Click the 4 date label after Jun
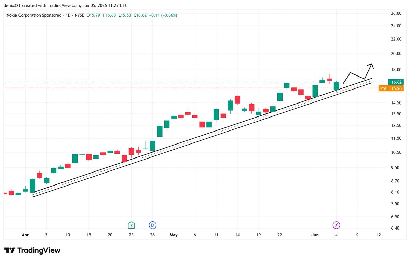Image resolution: width=410 pixels, height=261 pixels. pos(336,235)
